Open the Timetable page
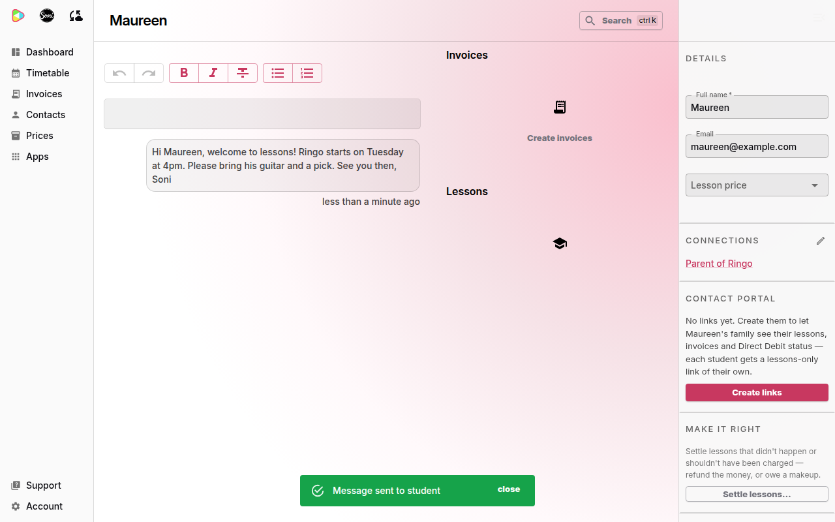The height and width of the screenshot is (522, 835). coord(47,73)
